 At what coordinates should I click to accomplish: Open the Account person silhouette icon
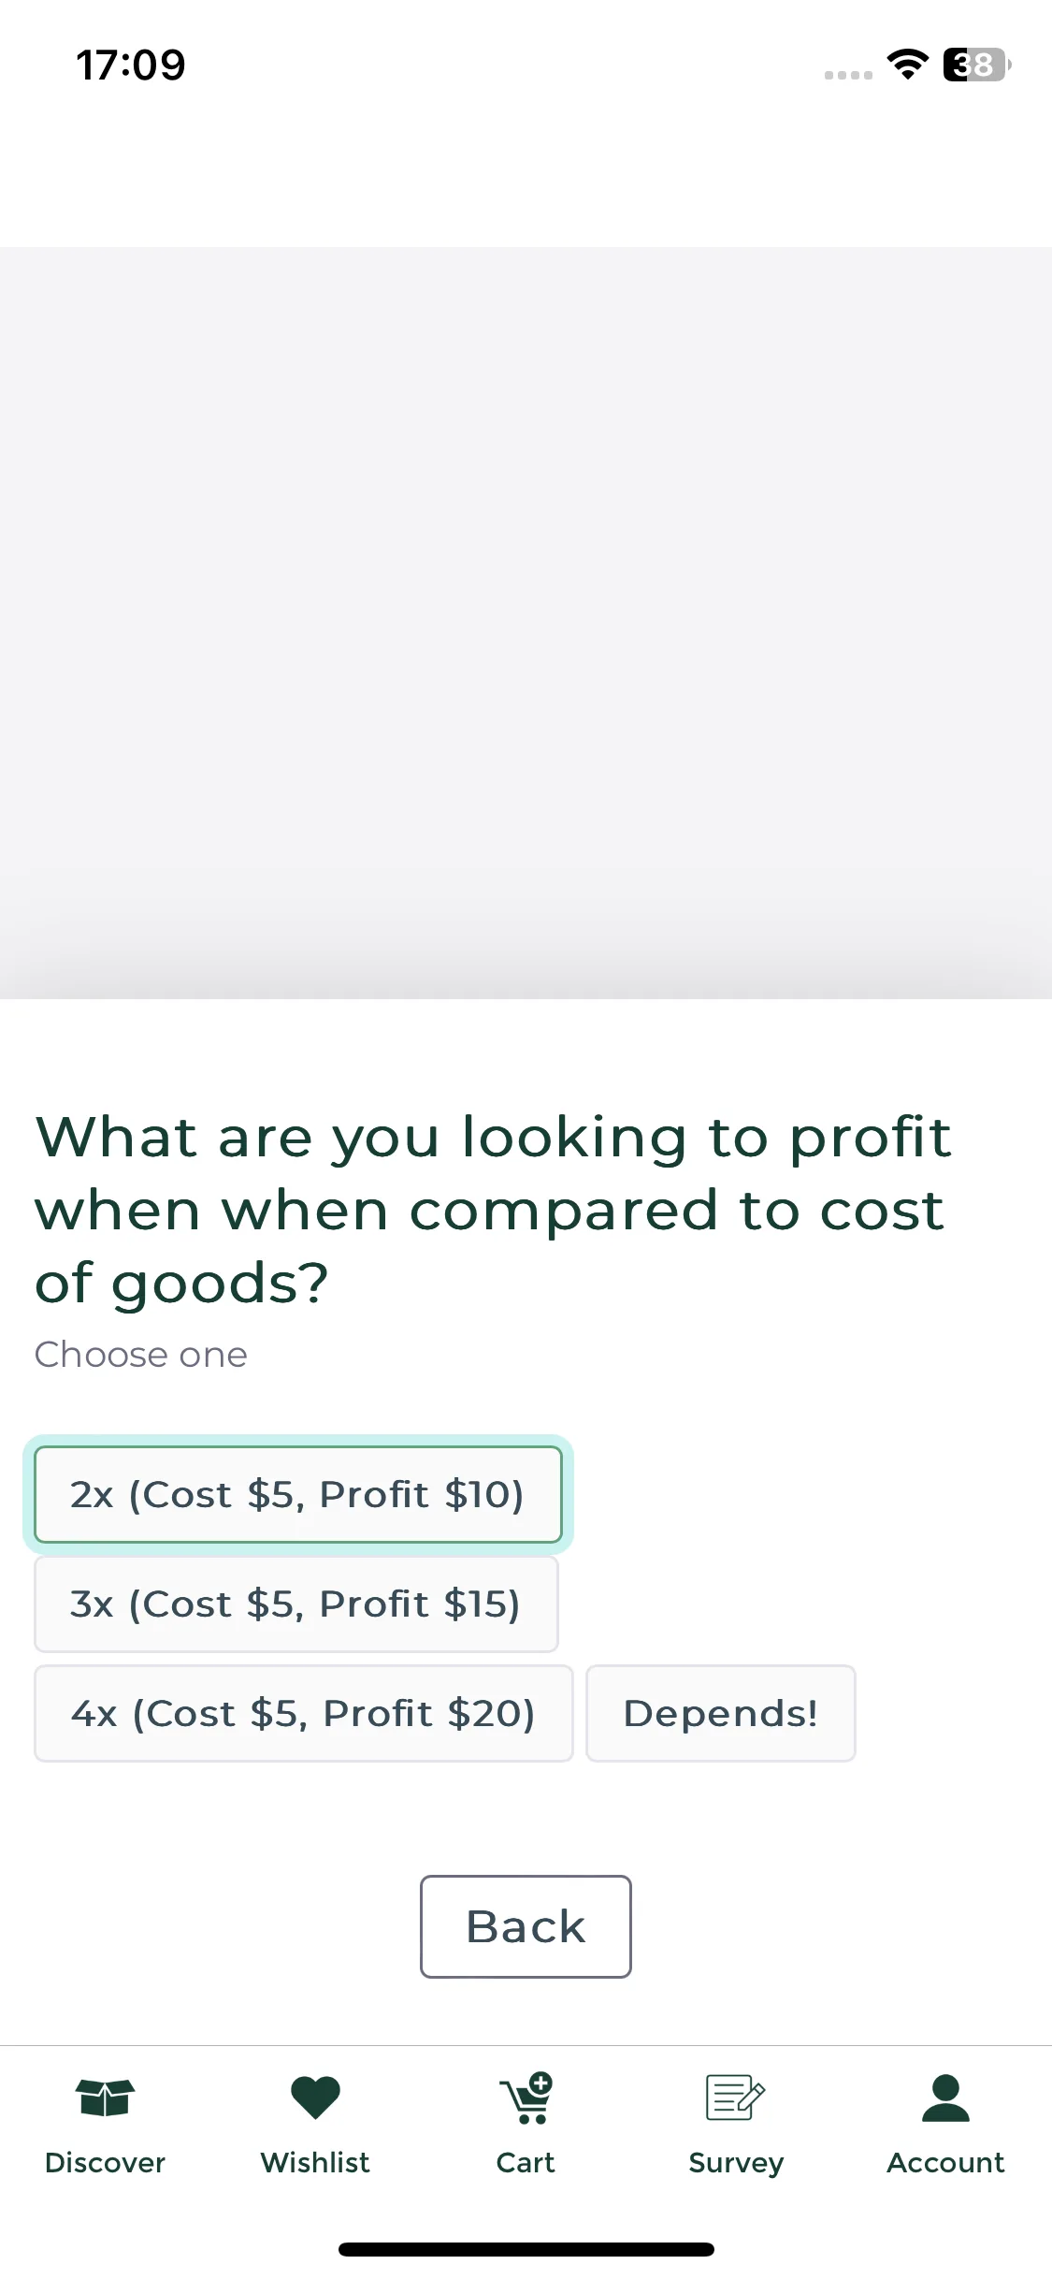[945, 2098]
